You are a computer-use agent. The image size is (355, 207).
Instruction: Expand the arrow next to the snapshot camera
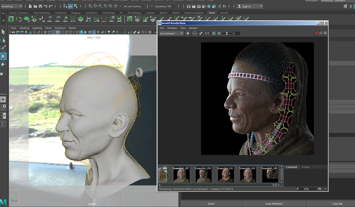[325, 189]
